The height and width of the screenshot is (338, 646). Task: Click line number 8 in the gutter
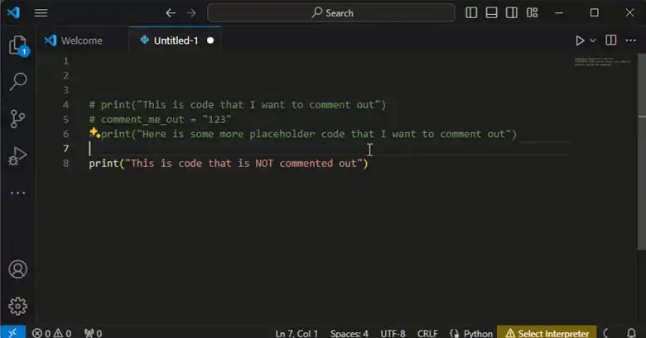point(66,164)
